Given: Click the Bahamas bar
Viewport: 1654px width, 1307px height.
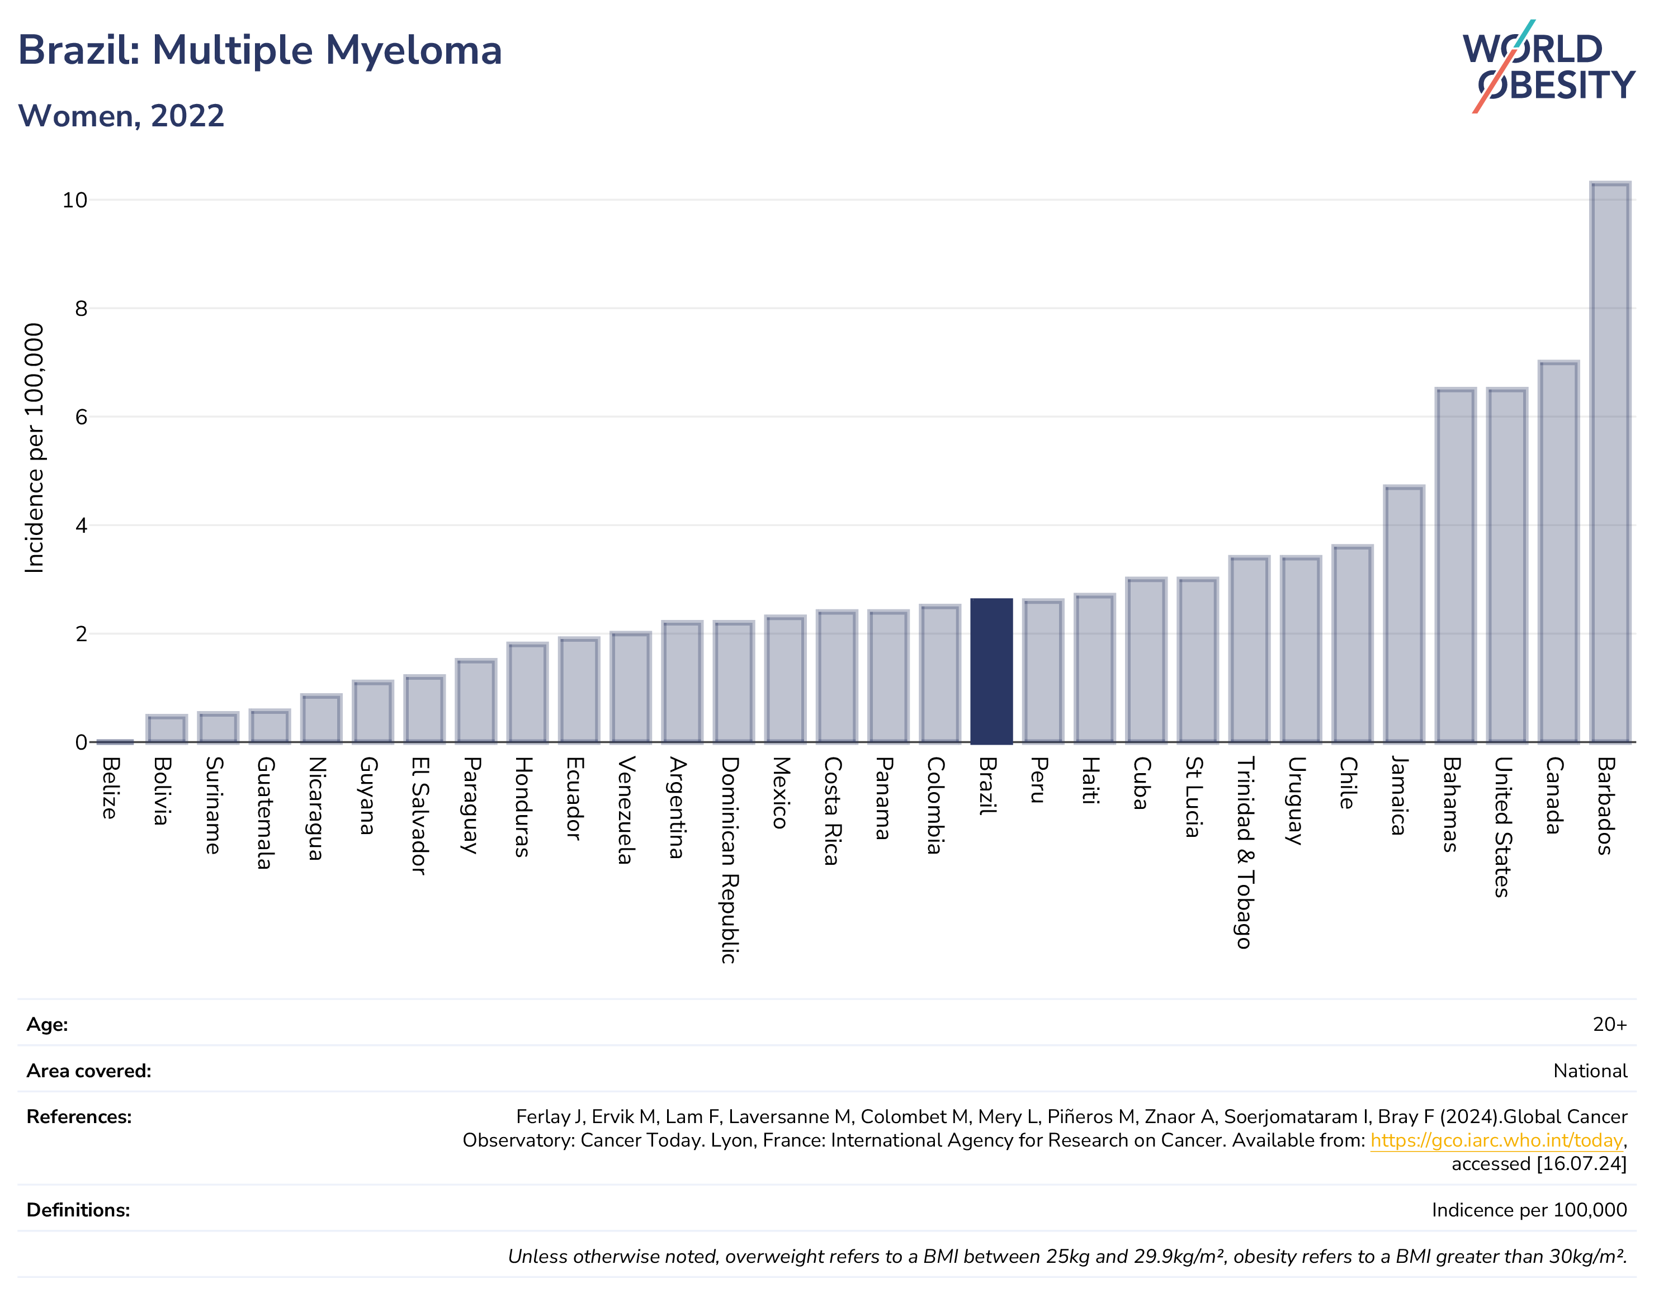Looking at the screenshot, I should pos(1455,565).
